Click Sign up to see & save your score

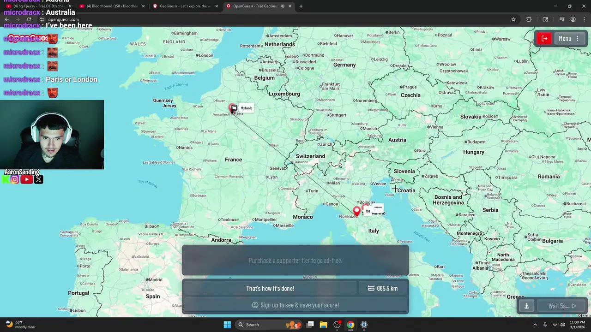(x=295, y=305)
